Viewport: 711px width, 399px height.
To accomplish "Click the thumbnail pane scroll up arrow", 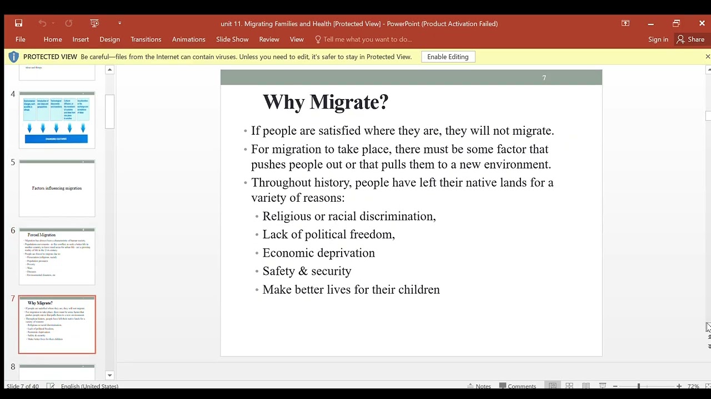I will 109,70.
